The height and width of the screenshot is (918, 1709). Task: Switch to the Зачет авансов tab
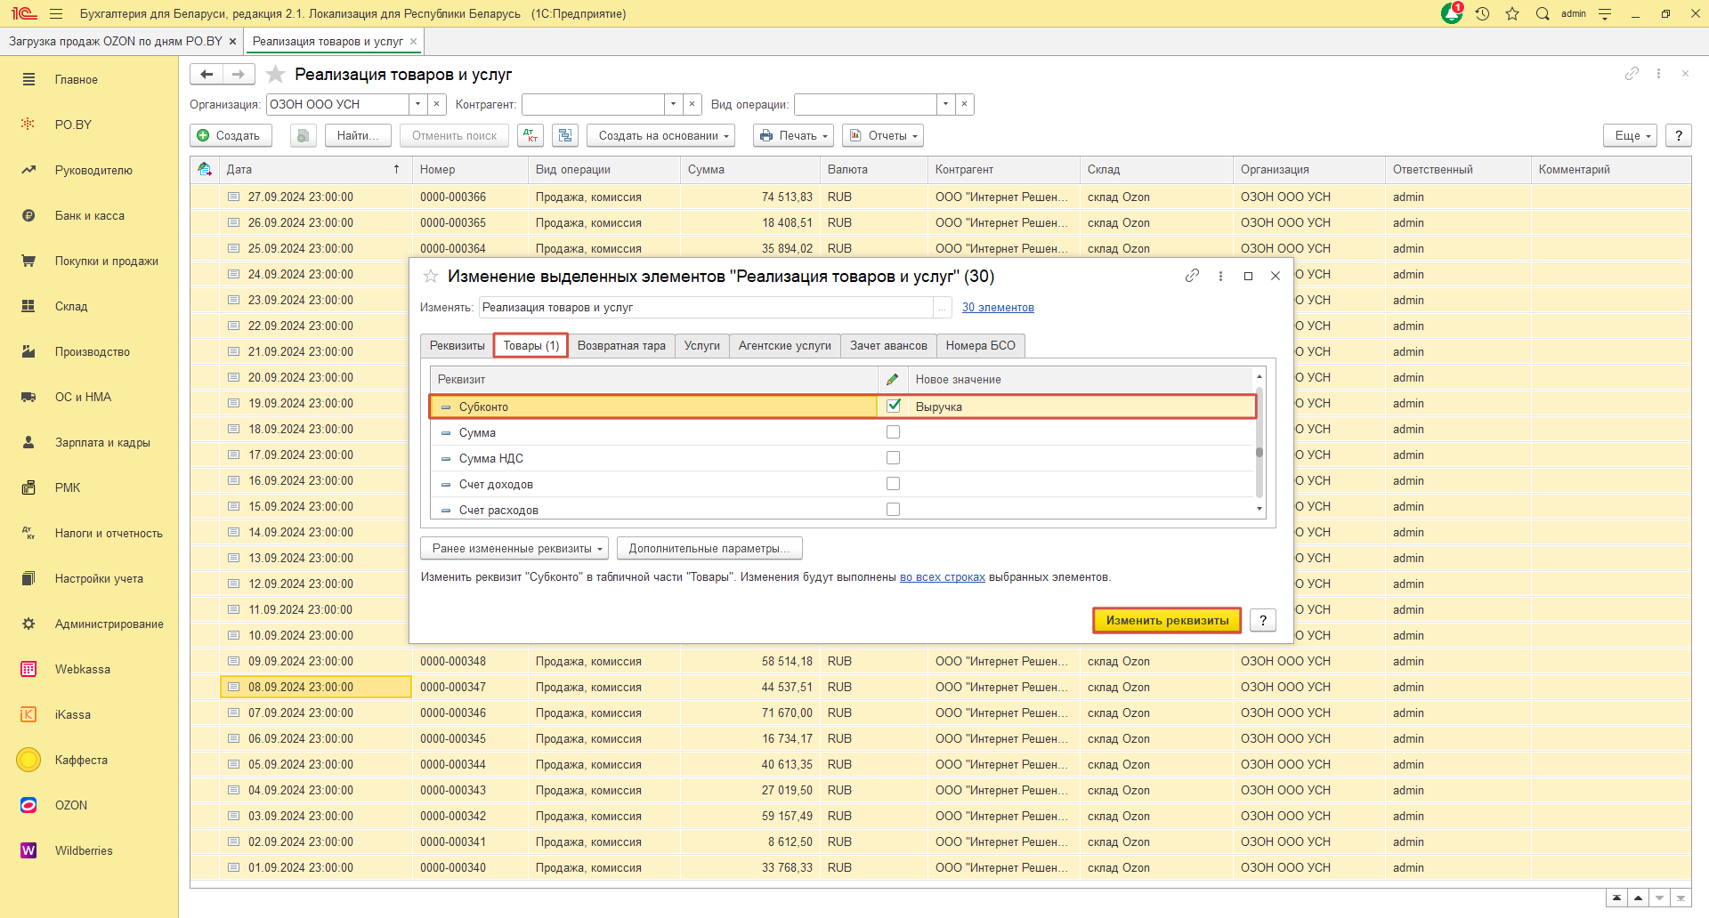888,345
